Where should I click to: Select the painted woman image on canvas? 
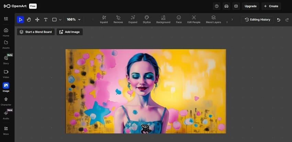point(146,91)
